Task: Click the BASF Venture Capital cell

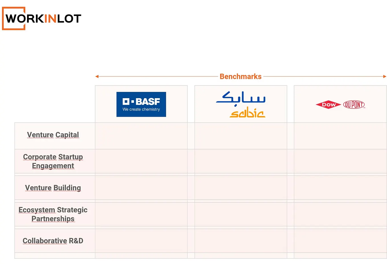Action: pos(141,136)
